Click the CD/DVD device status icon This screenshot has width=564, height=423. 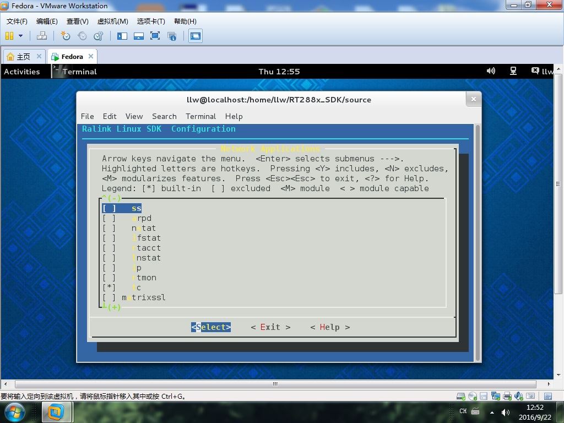click(x=472, y=396)
